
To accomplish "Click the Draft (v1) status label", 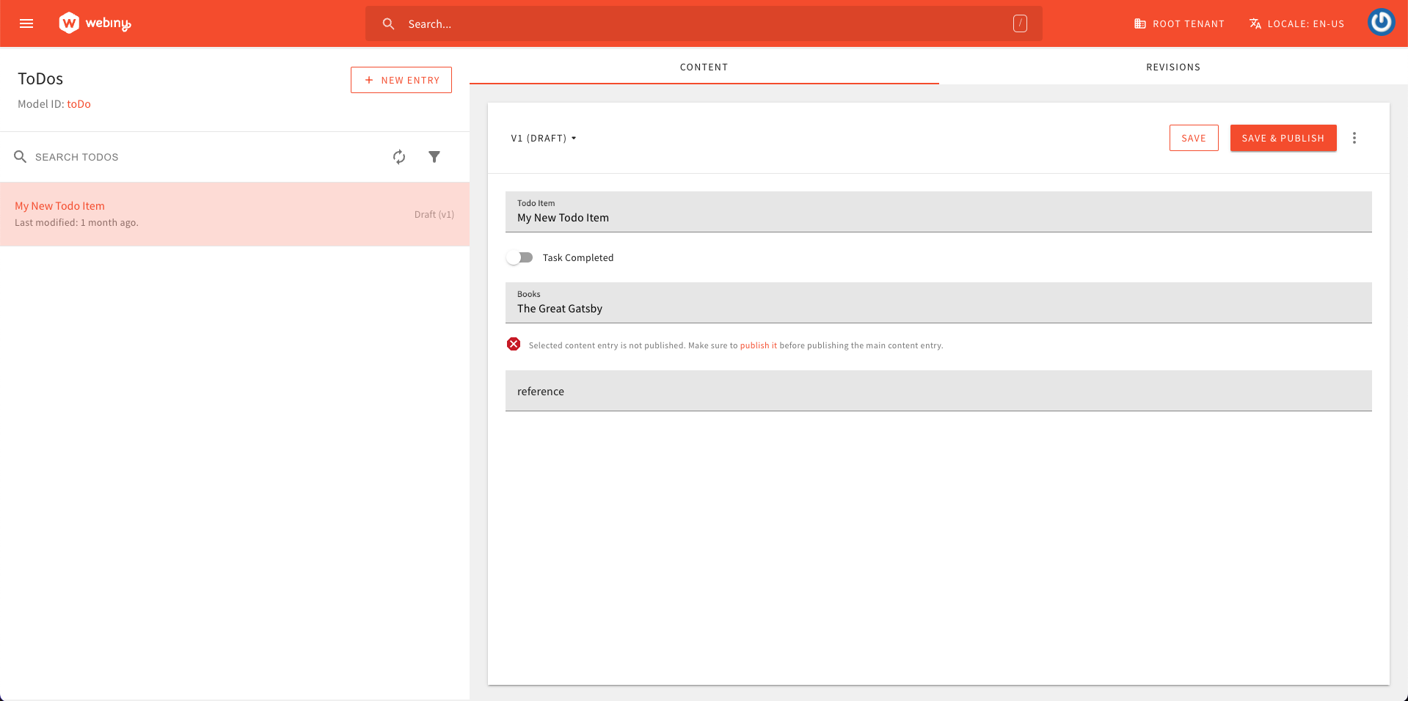I will coord(434,214).
